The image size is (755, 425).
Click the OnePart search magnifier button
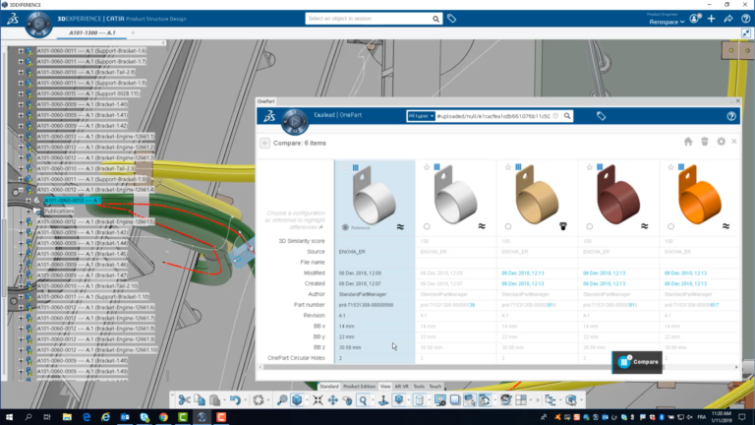(567, 116)
